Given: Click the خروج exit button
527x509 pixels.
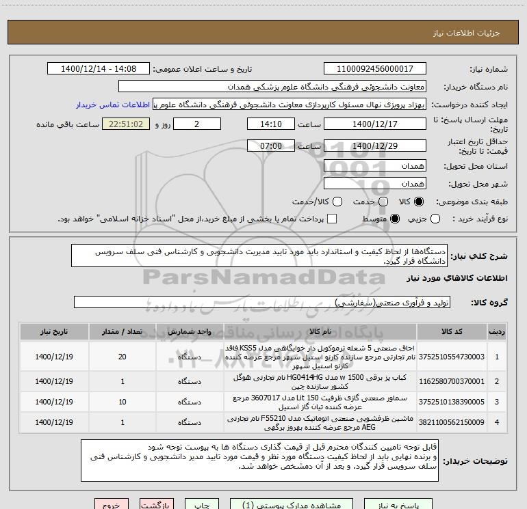Looking at the screenshot, I should (112, 504).
